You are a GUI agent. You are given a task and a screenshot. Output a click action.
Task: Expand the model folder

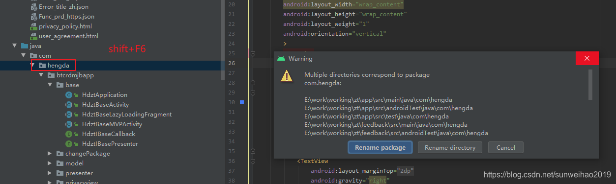[x=50, y=163]
